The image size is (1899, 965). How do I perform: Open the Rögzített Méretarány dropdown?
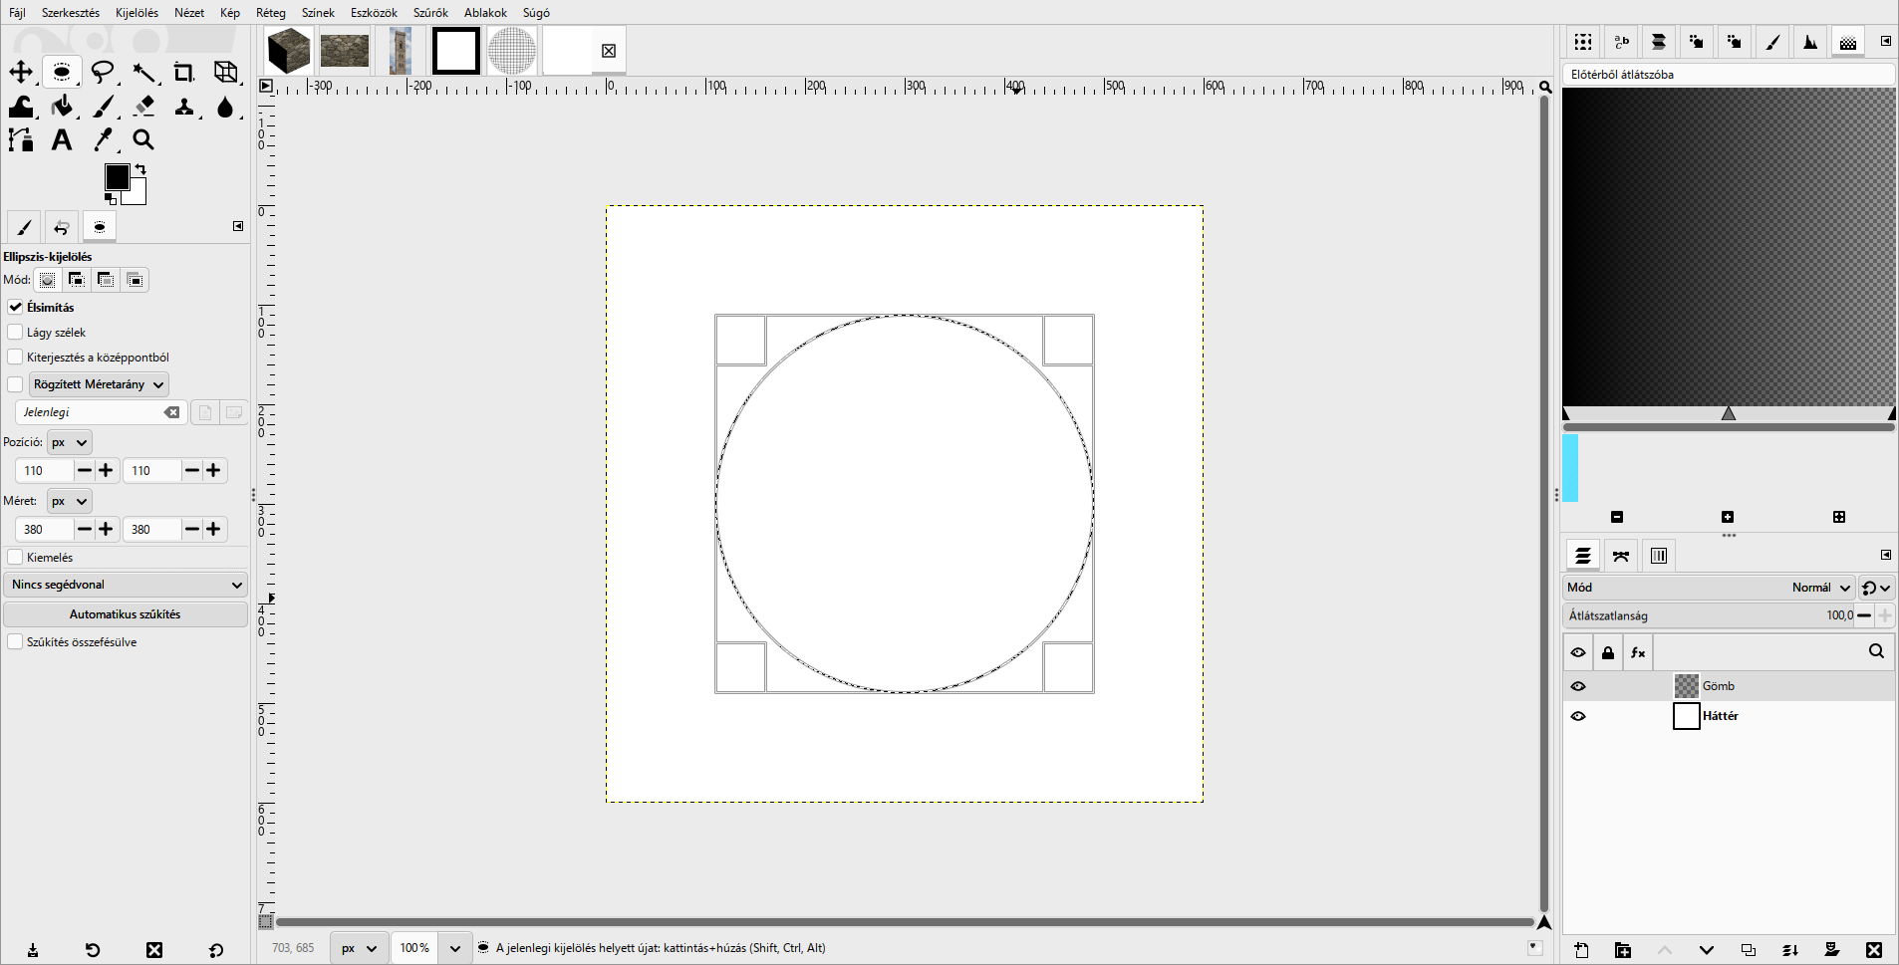point(99,384)
